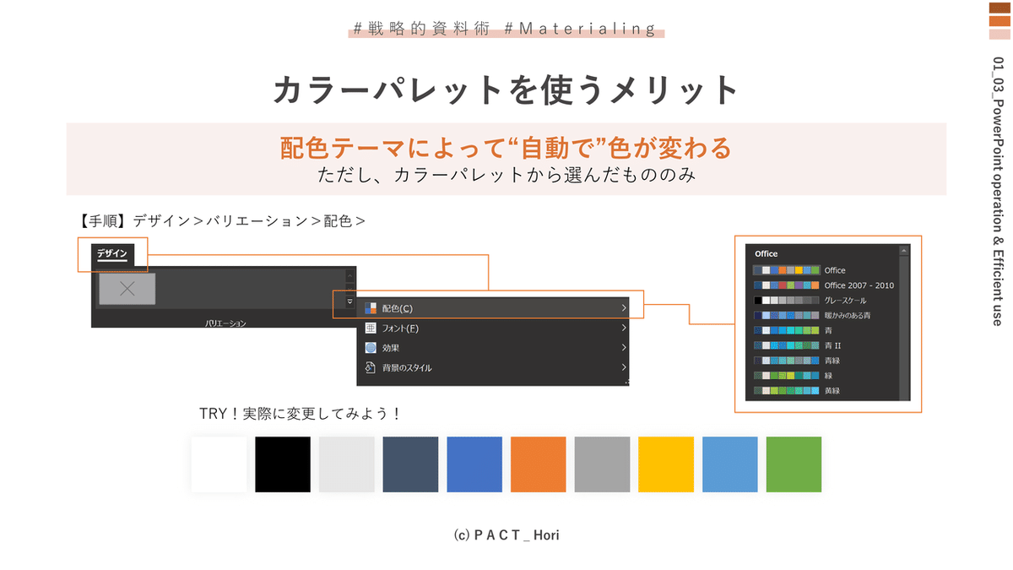Expand the 効果 submenu chevron
The image size is (1013, 570).
click(x=624, y=347)
